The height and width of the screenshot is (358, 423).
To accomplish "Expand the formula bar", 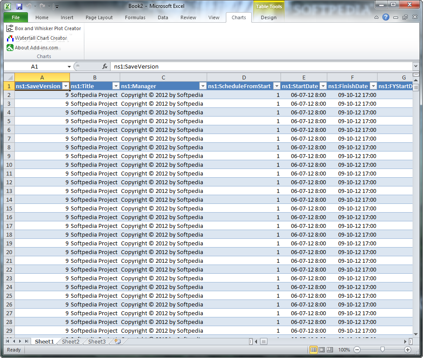I will tap(416, 66).
